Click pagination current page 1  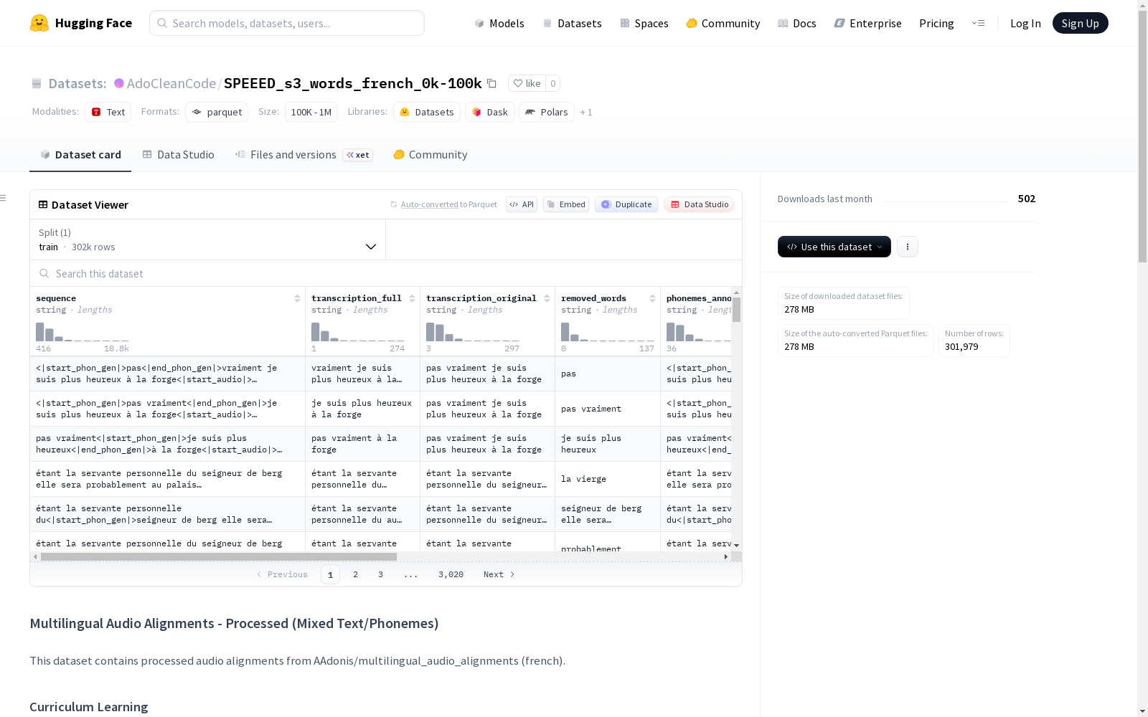point(330,574)
